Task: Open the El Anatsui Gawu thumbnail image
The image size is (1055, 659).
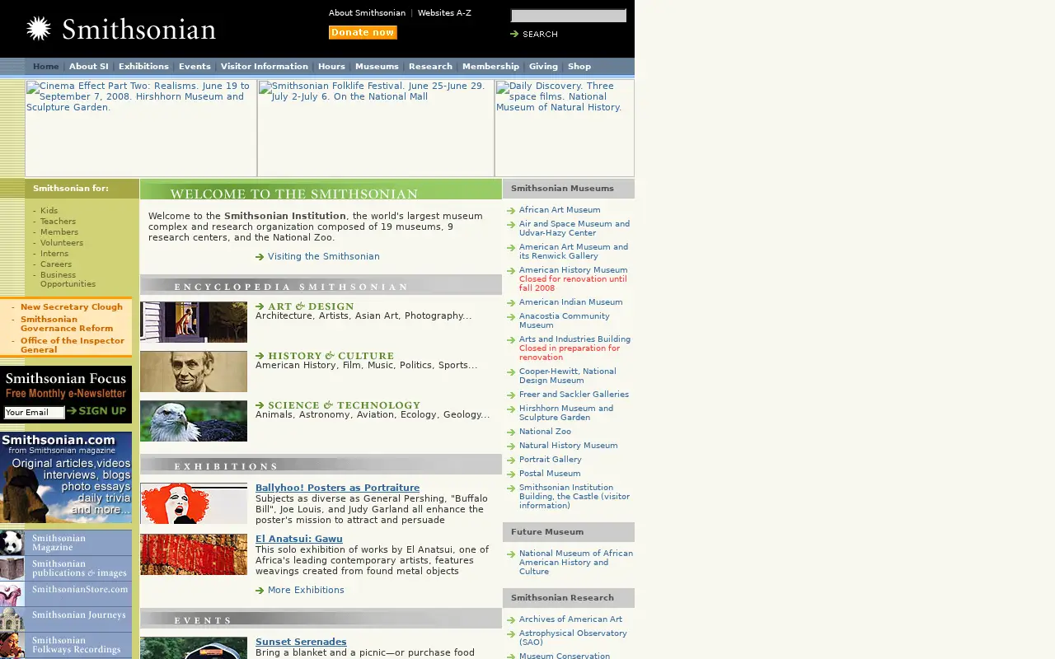Action: (194, 554)
